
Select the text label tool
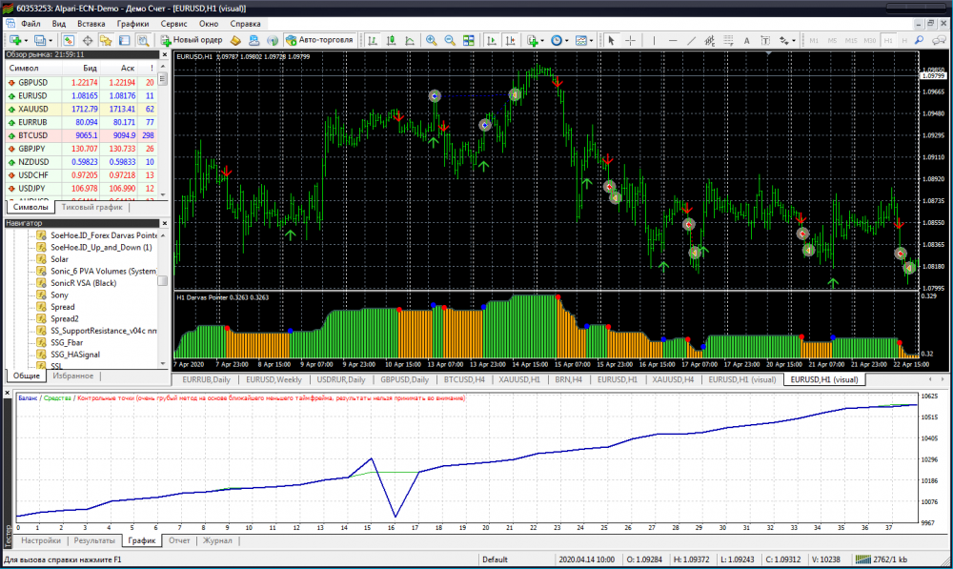pos(747,40)
